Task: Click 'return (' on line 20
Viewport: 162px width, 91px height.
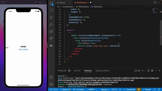Action: (71, 30)
